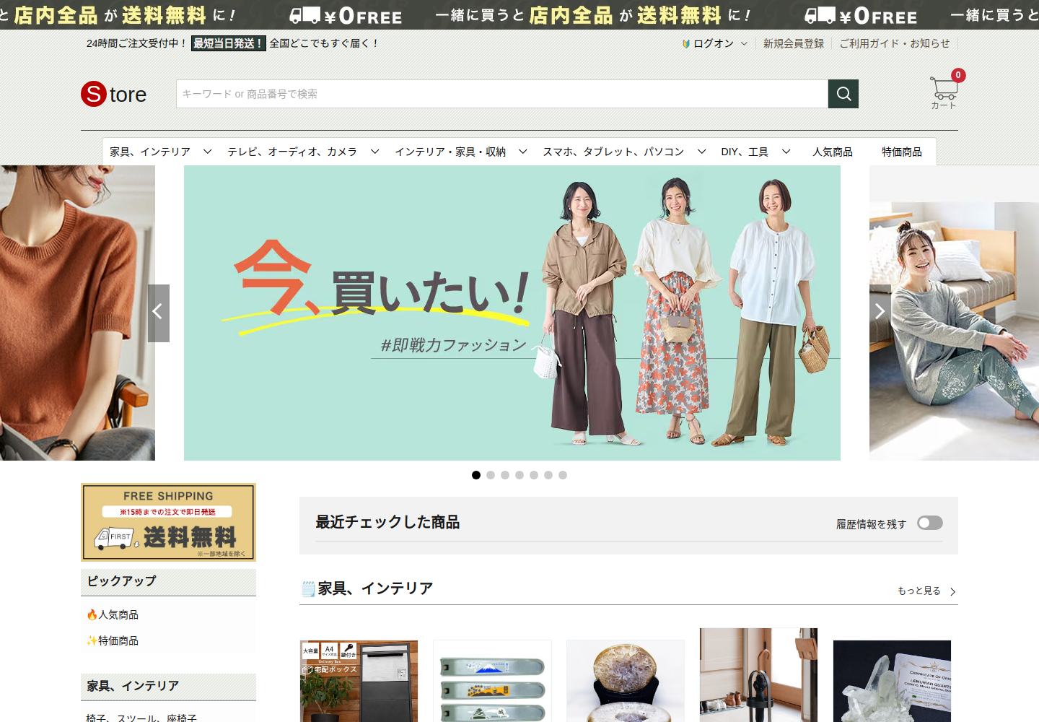This screenshot has height=722, width=1039.
Task: Open the 人気商品 menu item
Action: tap(833, 152)
